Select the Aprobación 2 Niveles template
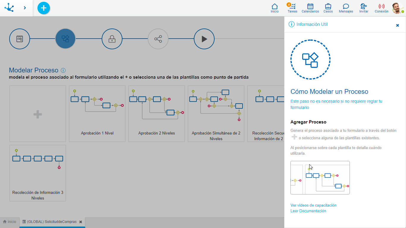Screen dimensions: 406x228 coord(157,114)
